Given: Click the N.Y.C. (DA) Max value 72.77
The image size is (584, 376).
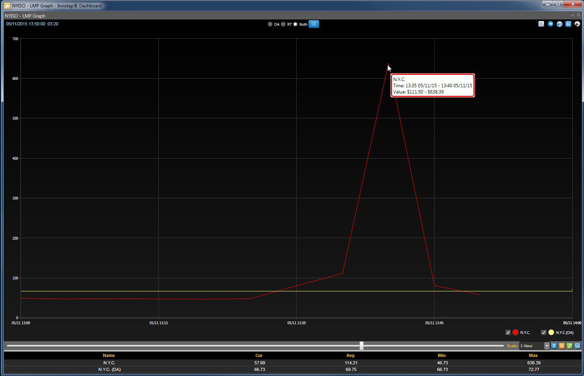Looking at the screenshot, I should coord(534,369).
